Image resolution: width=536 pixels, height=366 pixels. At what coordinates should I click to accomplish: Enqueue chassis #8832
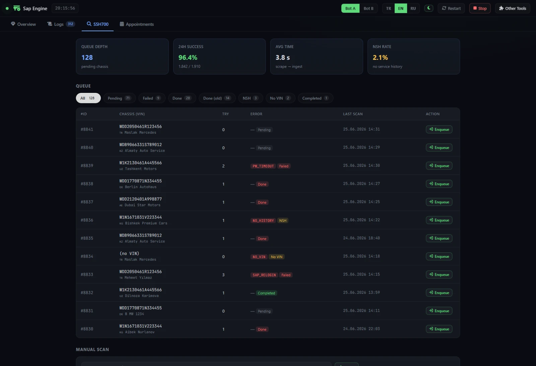coord(439,292)
